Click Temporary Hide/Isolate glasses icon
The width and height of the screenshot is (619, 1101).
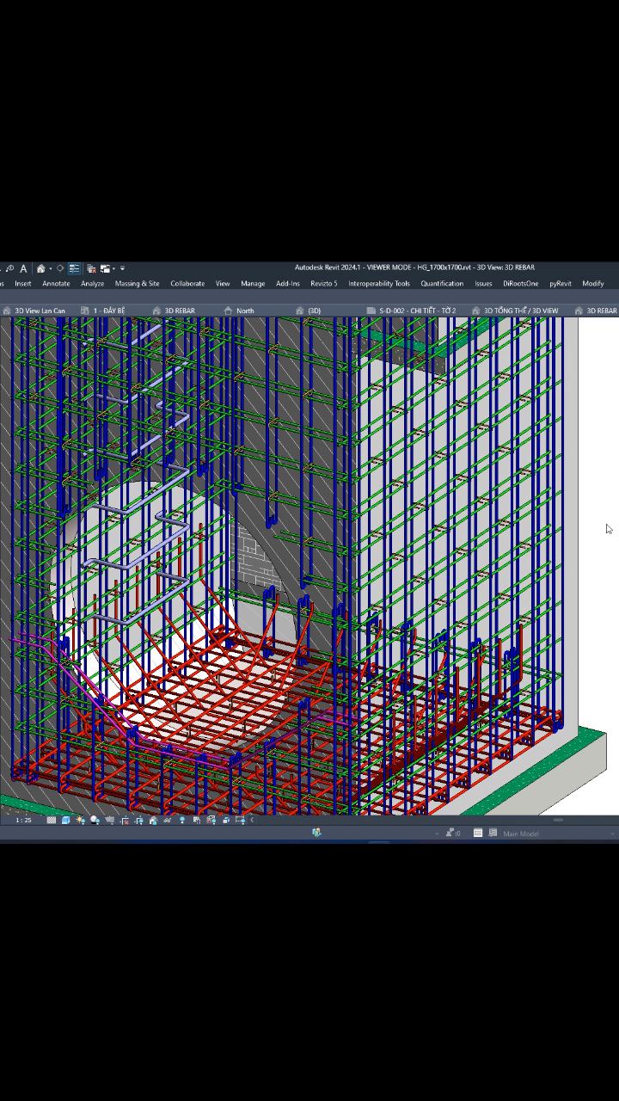pyautogui.click(x=167, y=820)
